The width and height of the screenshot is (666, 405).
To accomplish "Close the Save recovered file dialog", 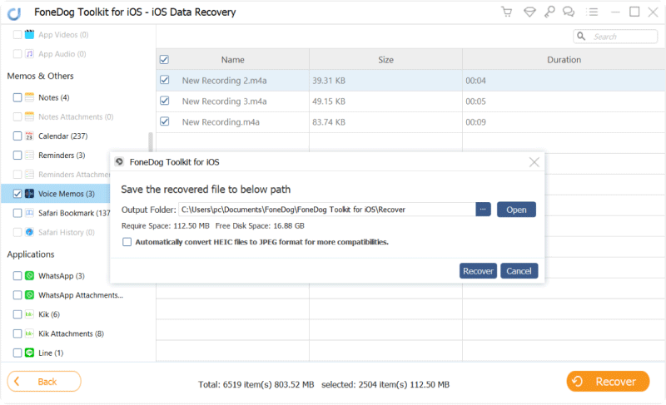I will [x=534, y=162].
